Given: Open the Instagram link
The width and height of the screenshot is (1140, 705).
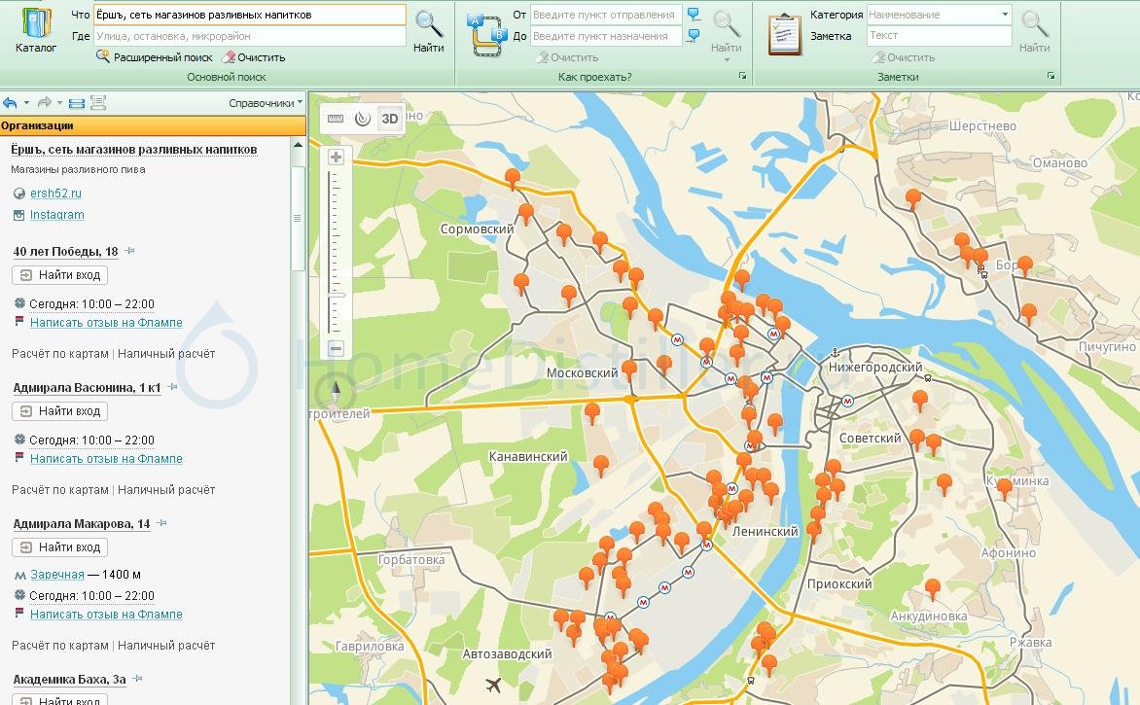Looking at the screenshot, I should pyautogui.click(x=56, y=215).
